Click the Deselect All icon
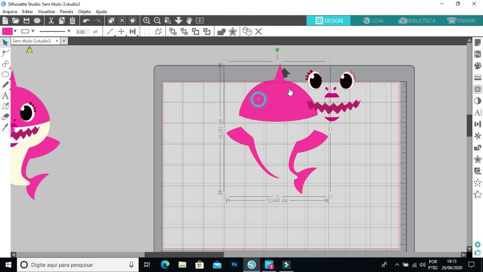 pyautogui.click(x=122, y=21)
